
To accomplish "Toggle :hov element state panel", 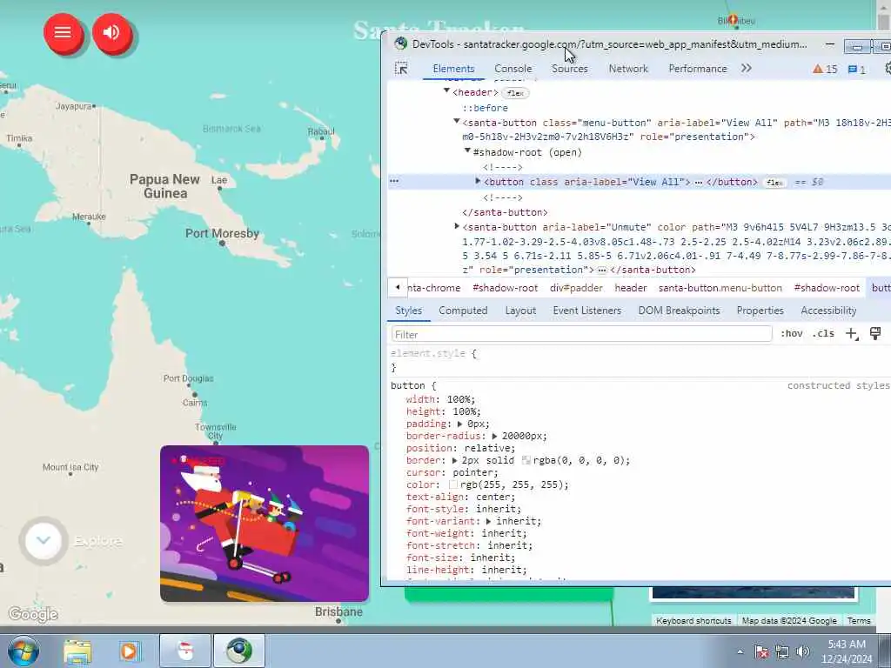I will [x=792, y=333].
